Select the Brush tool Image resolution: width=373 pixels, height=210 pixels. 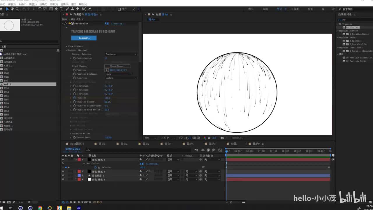click(67, 9)
